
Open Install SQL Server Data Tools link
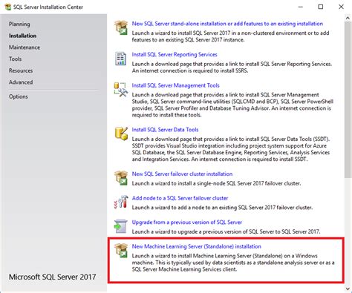tap(165, 130)
